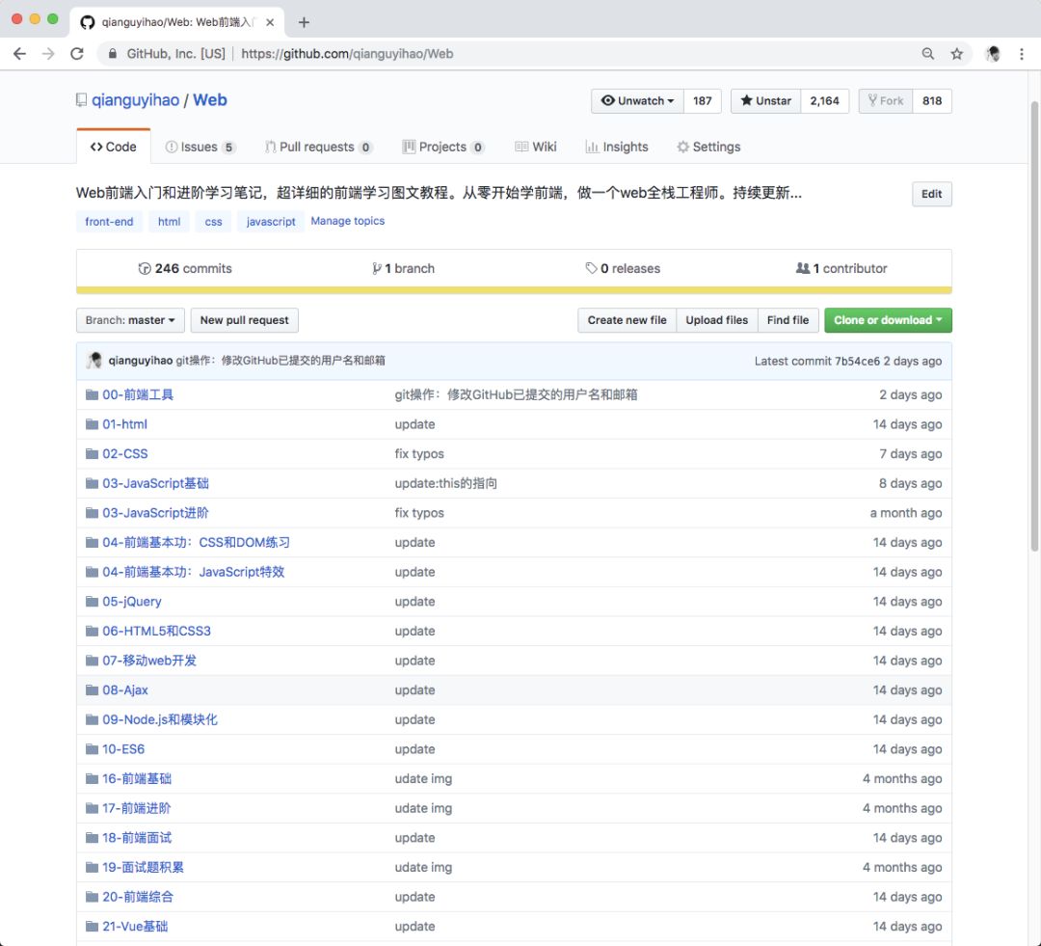Image resolution: width=1041 pixels, height=946 pixels.
Task: Click folder icon of 10-ES6 row
Action: pyautogui.click(x=92, y=748)
